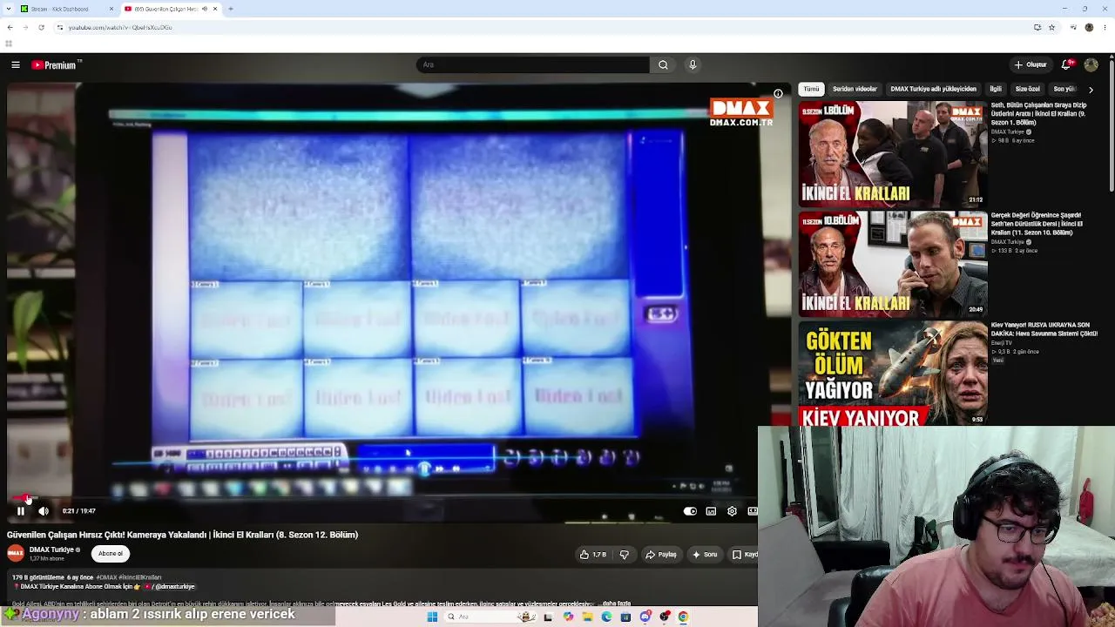
Task: Open the Kiev Yanıyor video thumbnail
Action: tap(893, 373)
